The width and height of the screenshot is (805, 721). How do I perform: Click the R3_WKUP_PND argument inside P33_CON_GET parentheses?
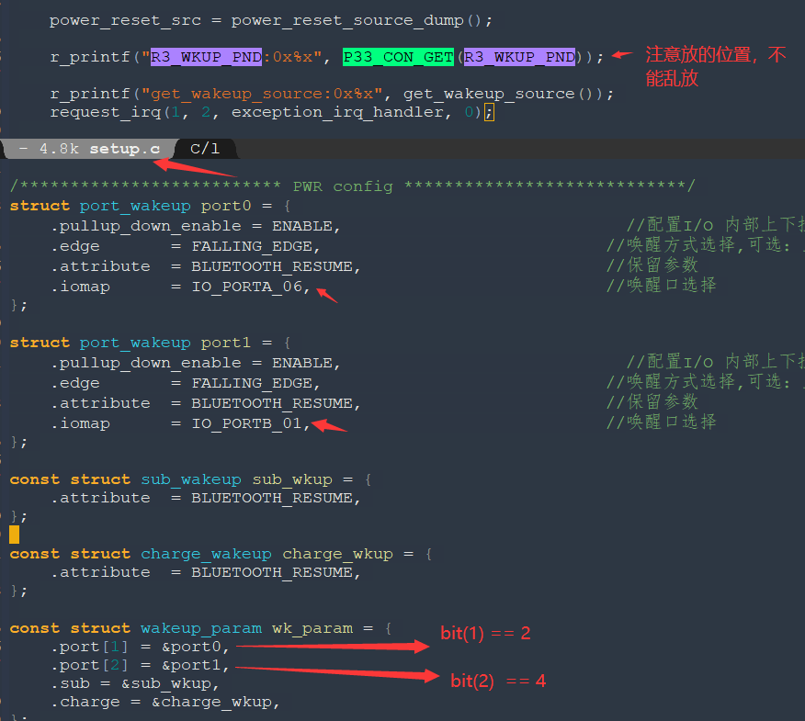[x=519, y=57]
